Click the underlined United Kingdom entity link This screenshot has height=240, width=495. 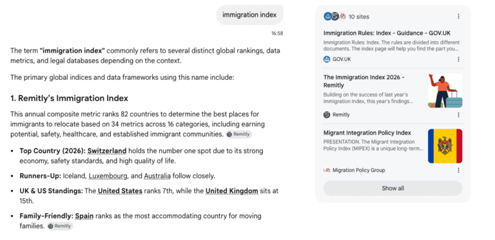[x=232, y=191]
